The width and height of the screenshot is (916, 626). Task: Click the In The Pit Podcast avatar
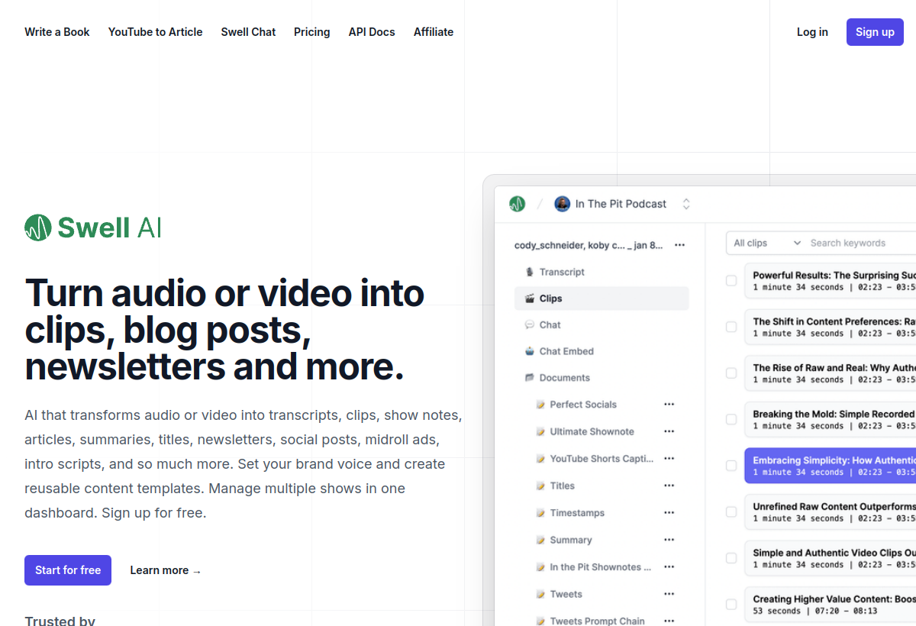[563, 204]
